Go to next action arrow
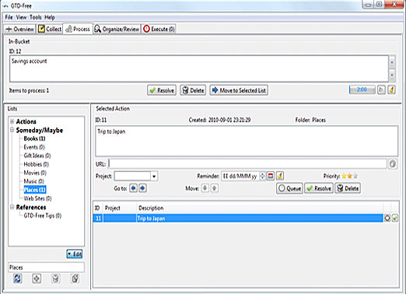The image size is (406, 294). (142, 188)
